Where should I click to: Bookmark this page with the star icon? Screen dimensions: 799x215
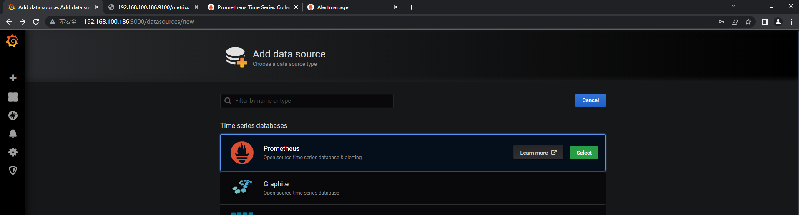click(748, 22)
